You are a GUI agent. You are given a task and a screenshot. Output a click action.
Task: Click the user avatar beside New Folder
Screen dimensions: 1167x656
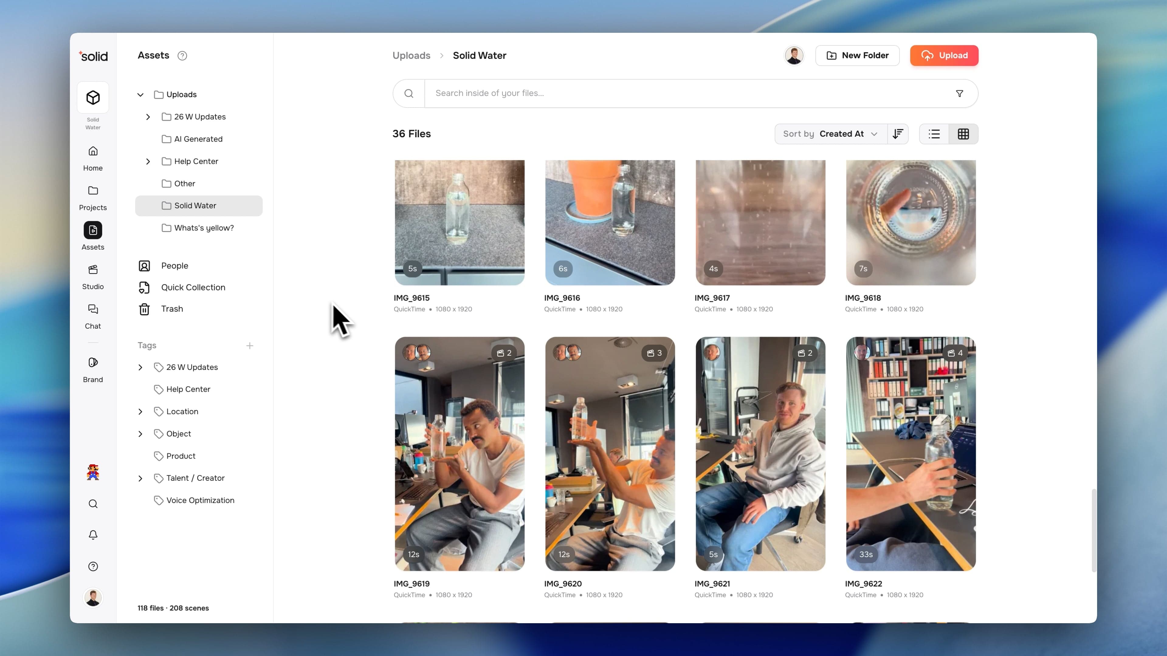coord(794,56)
